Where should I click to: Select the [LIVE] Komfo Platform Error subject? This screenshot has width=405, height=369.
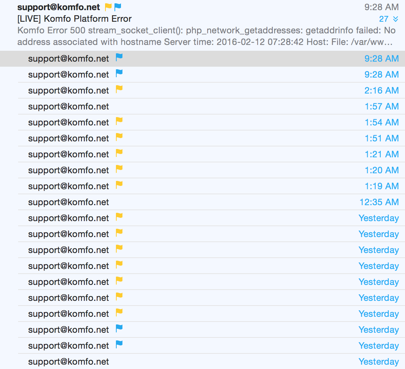74,19
